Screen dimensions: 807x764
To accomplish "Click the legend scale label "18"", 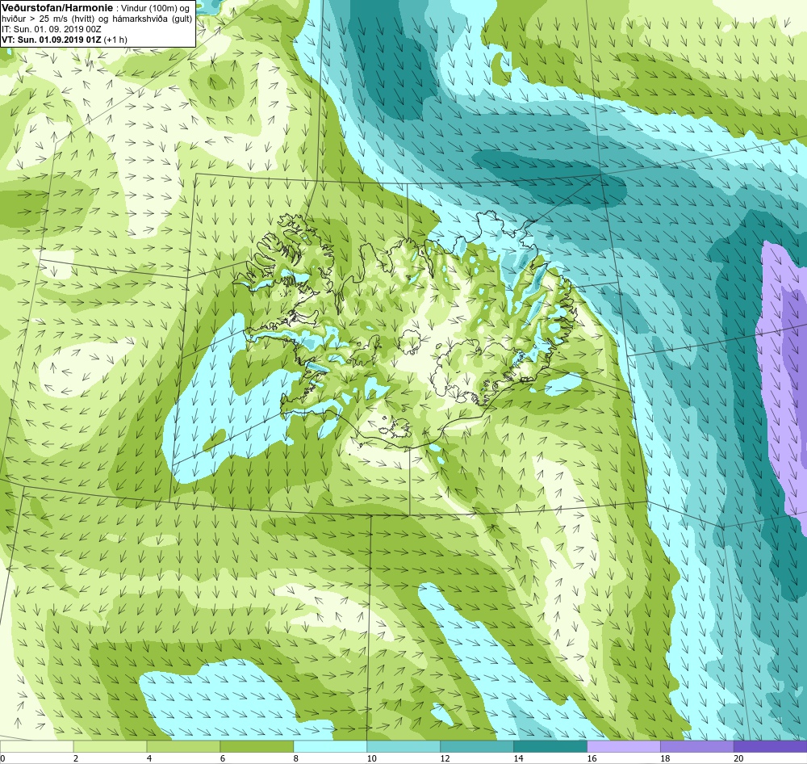I will coord(665,758).
